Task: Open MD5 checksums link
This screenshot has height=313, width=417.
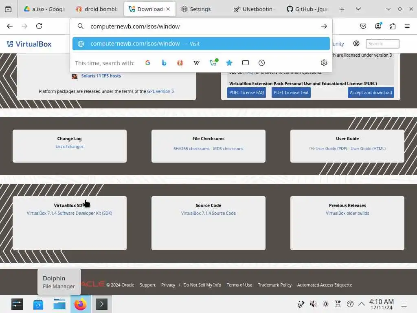Action: 228,148
